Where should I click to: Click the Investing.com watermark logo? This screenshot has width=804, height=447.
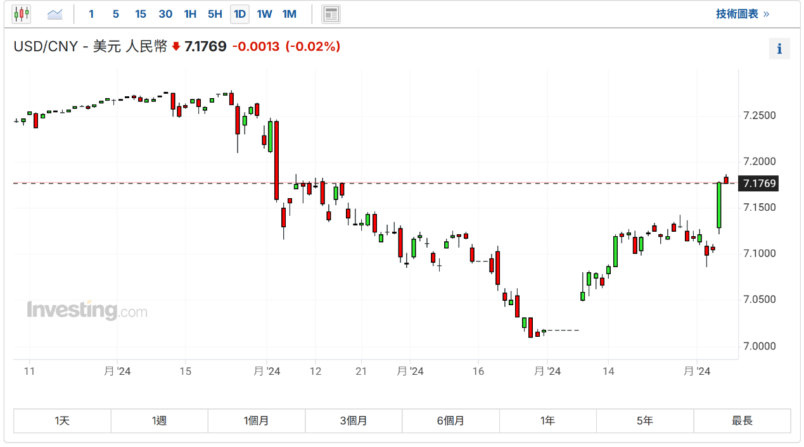[87, 311]
